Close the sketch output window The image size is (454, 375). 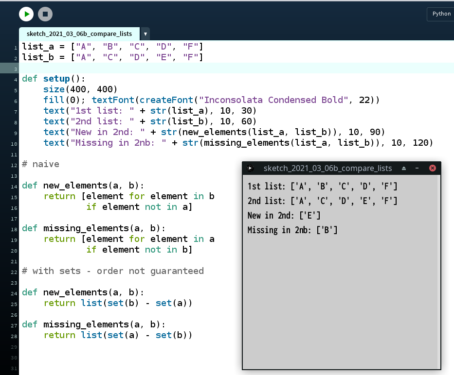[432, 168]
